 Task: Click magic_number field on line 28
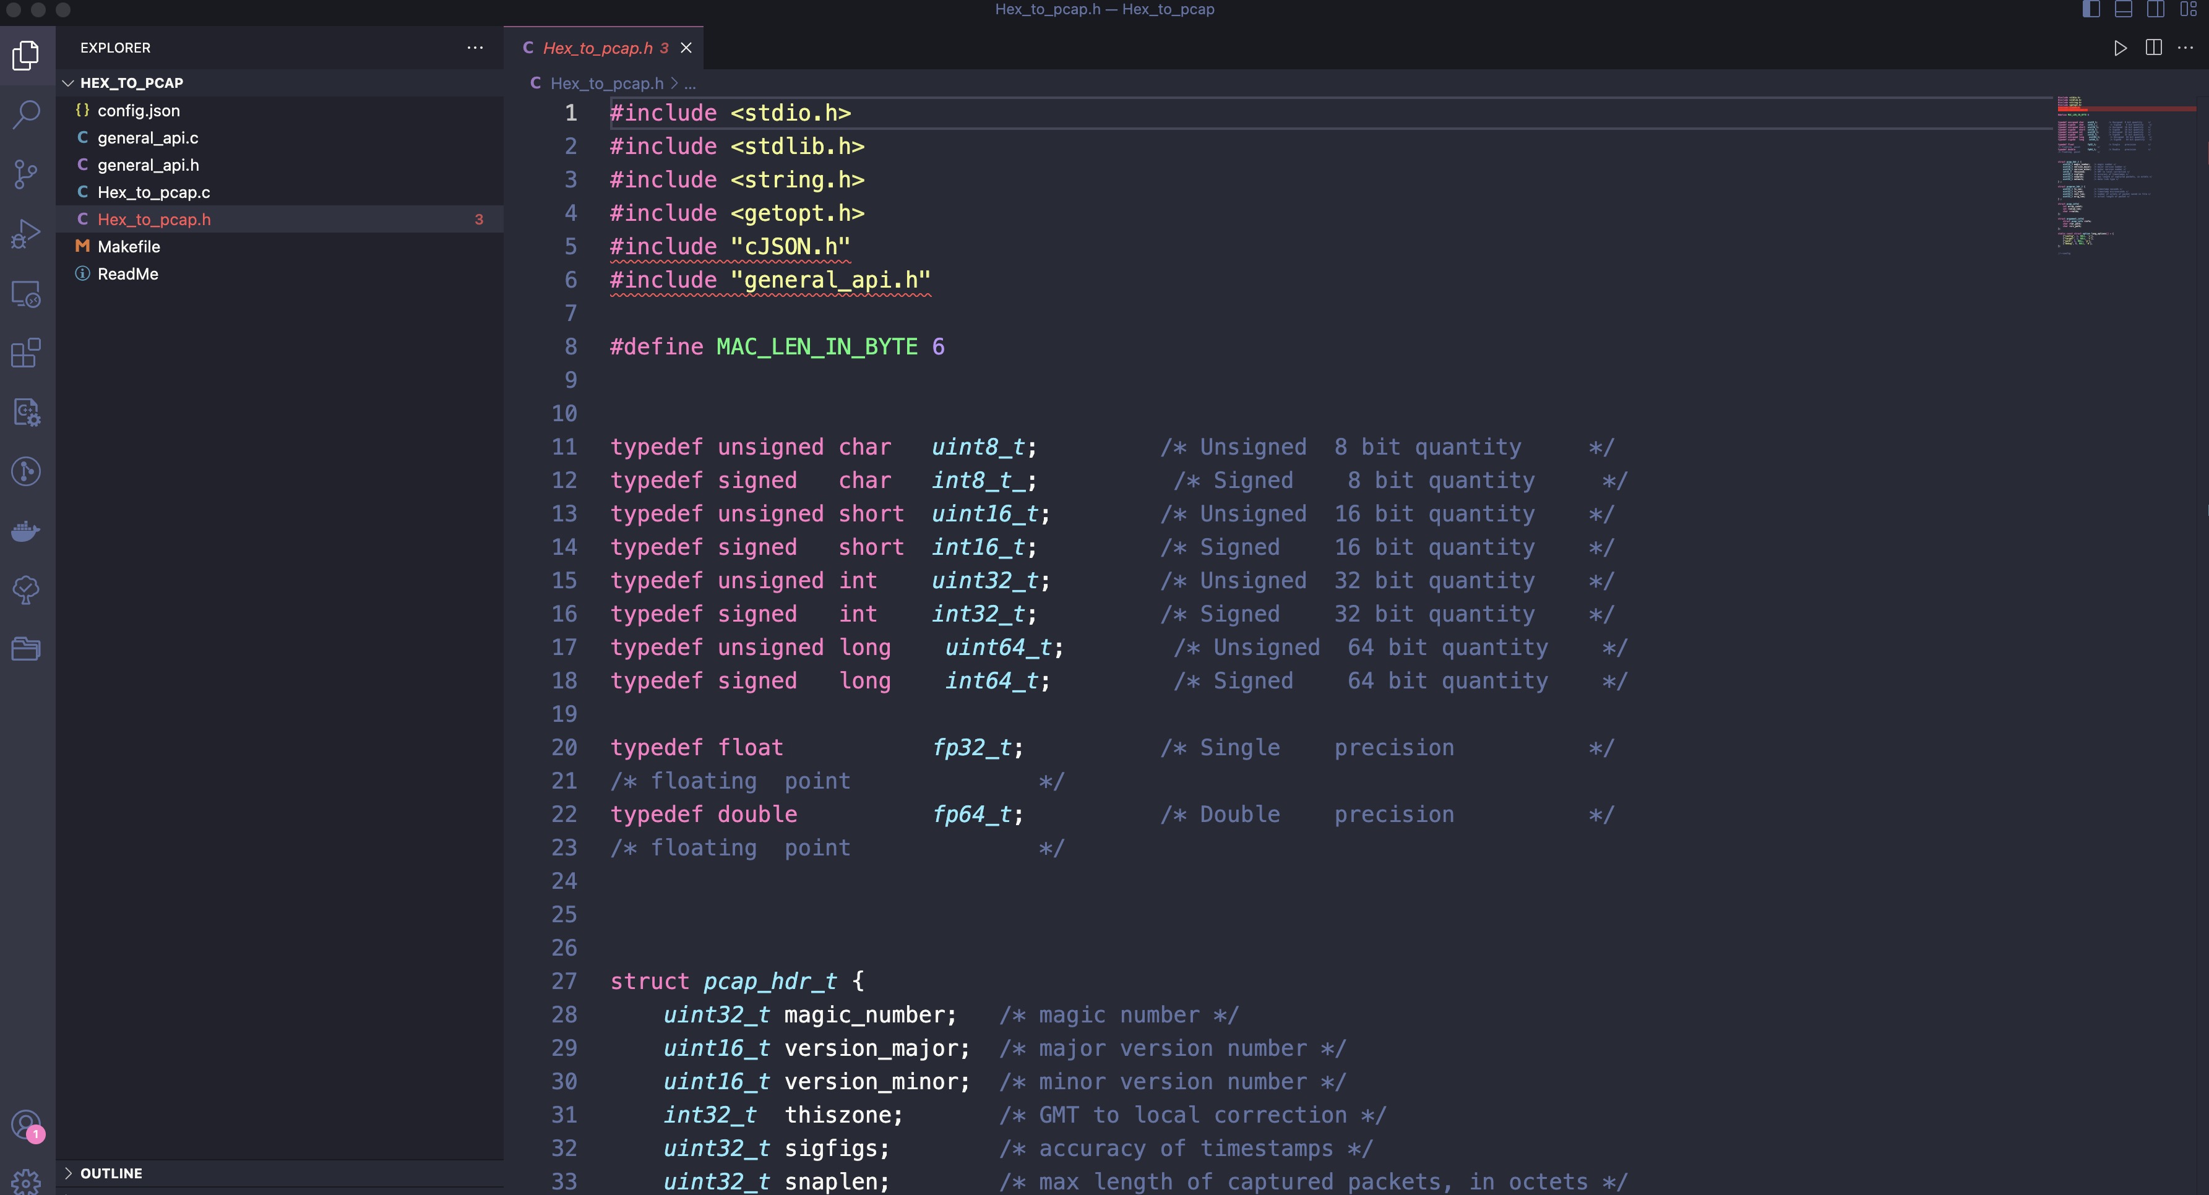tap(864, 1015)
